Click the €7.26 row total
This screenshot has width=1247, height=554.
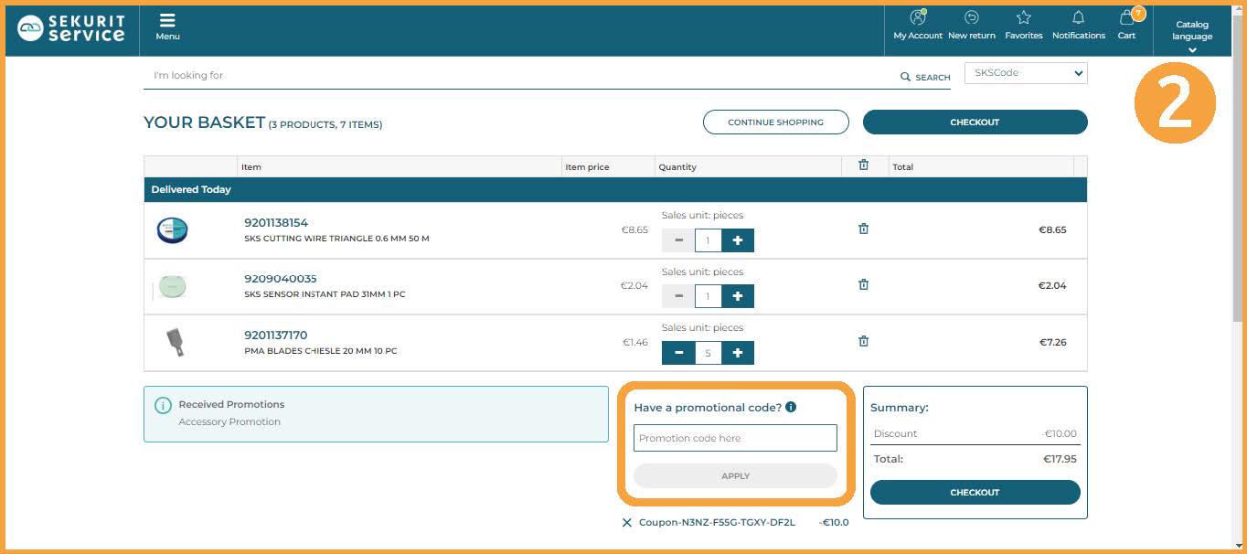(1053, 342)
